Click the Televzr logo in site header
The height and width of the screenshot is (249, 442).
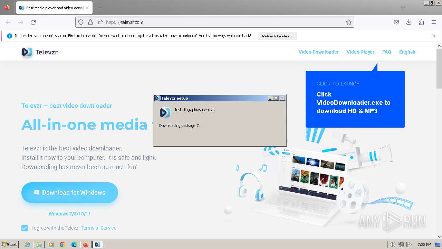pyautogui.click(x=39, y=52)
